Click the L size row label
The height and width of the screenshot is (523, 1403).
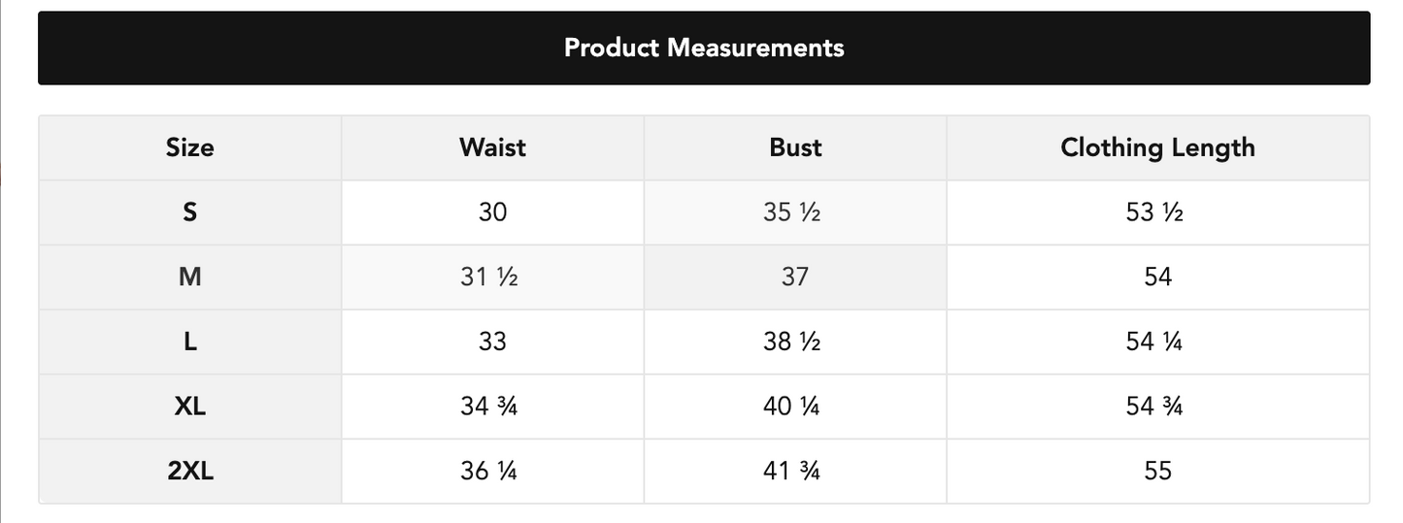(x=189, y=342)
